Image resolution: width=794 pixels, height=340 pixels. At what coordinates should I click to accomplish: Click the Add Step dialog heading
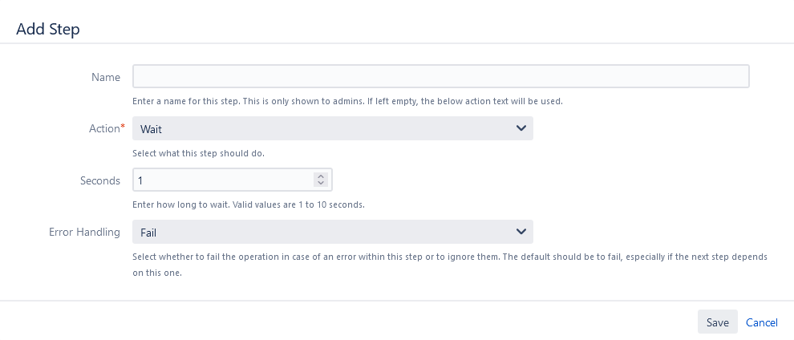coord(48,29)
